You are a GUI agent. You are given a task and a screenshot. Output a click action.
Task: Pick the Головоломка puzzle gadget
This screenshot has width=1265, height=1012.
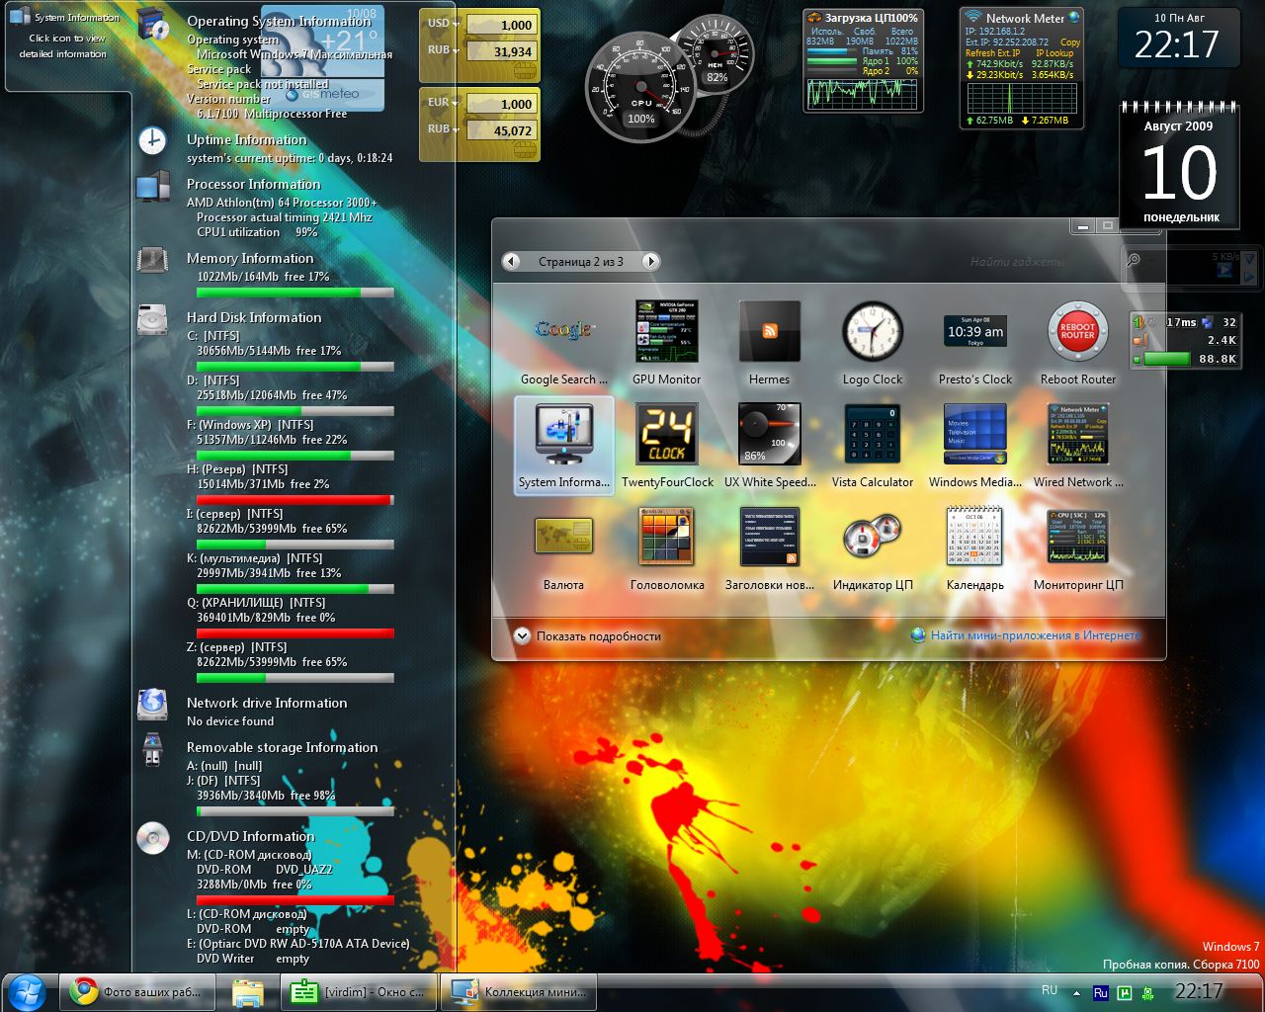click(x=667, y=537)
